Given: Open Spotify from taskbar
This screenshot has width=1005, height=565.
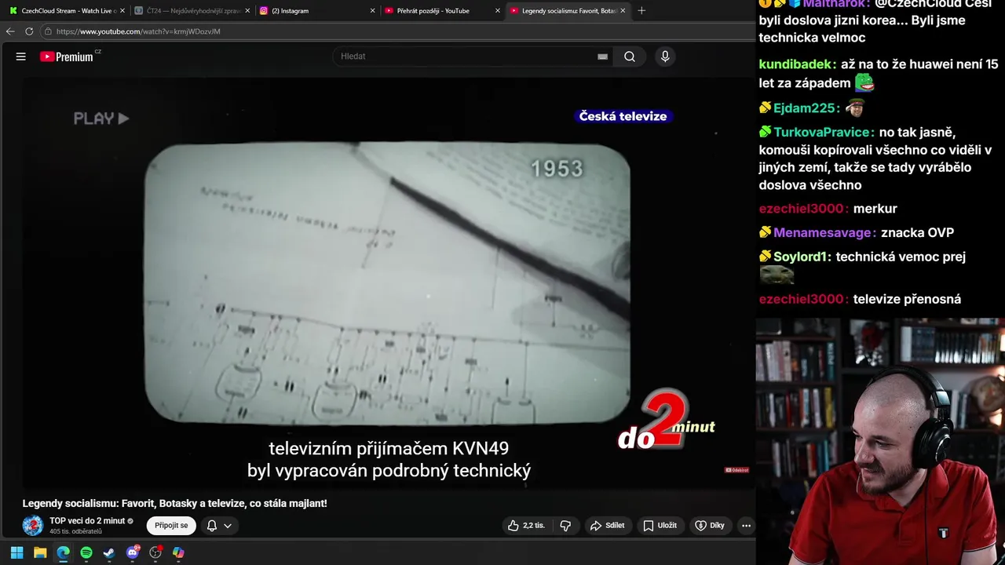Looking at the screenshot, I should point(86,552).
